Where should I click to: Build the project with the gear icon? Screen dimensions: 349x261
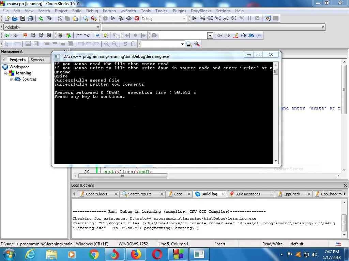pos(105,18)
